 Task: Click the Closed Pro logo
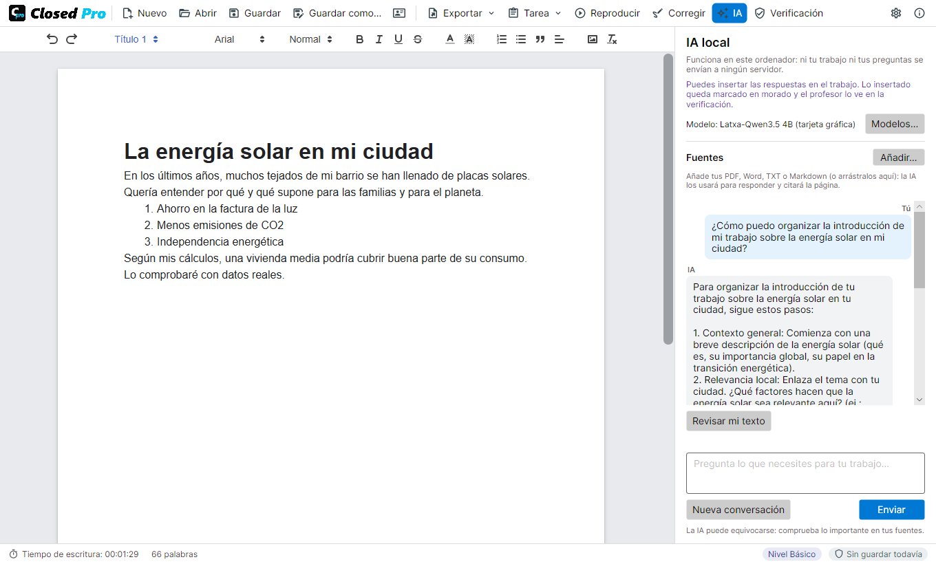click(x=57, y=13)
